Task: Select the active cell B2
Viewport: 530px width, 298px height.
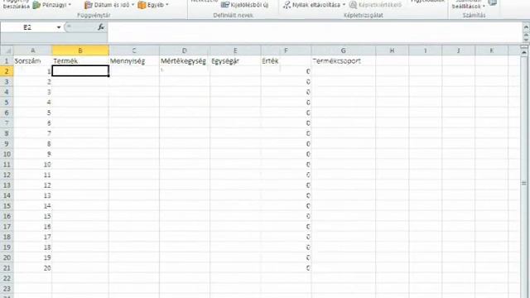Action: pyautogui.click(x=80, y=71)
